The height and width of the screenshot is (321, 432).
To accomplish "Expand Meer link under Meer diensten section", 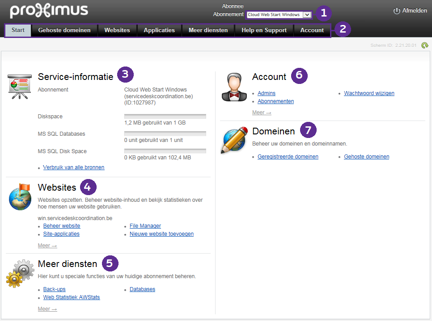I will pyautogui.click(x=47, y=309).
